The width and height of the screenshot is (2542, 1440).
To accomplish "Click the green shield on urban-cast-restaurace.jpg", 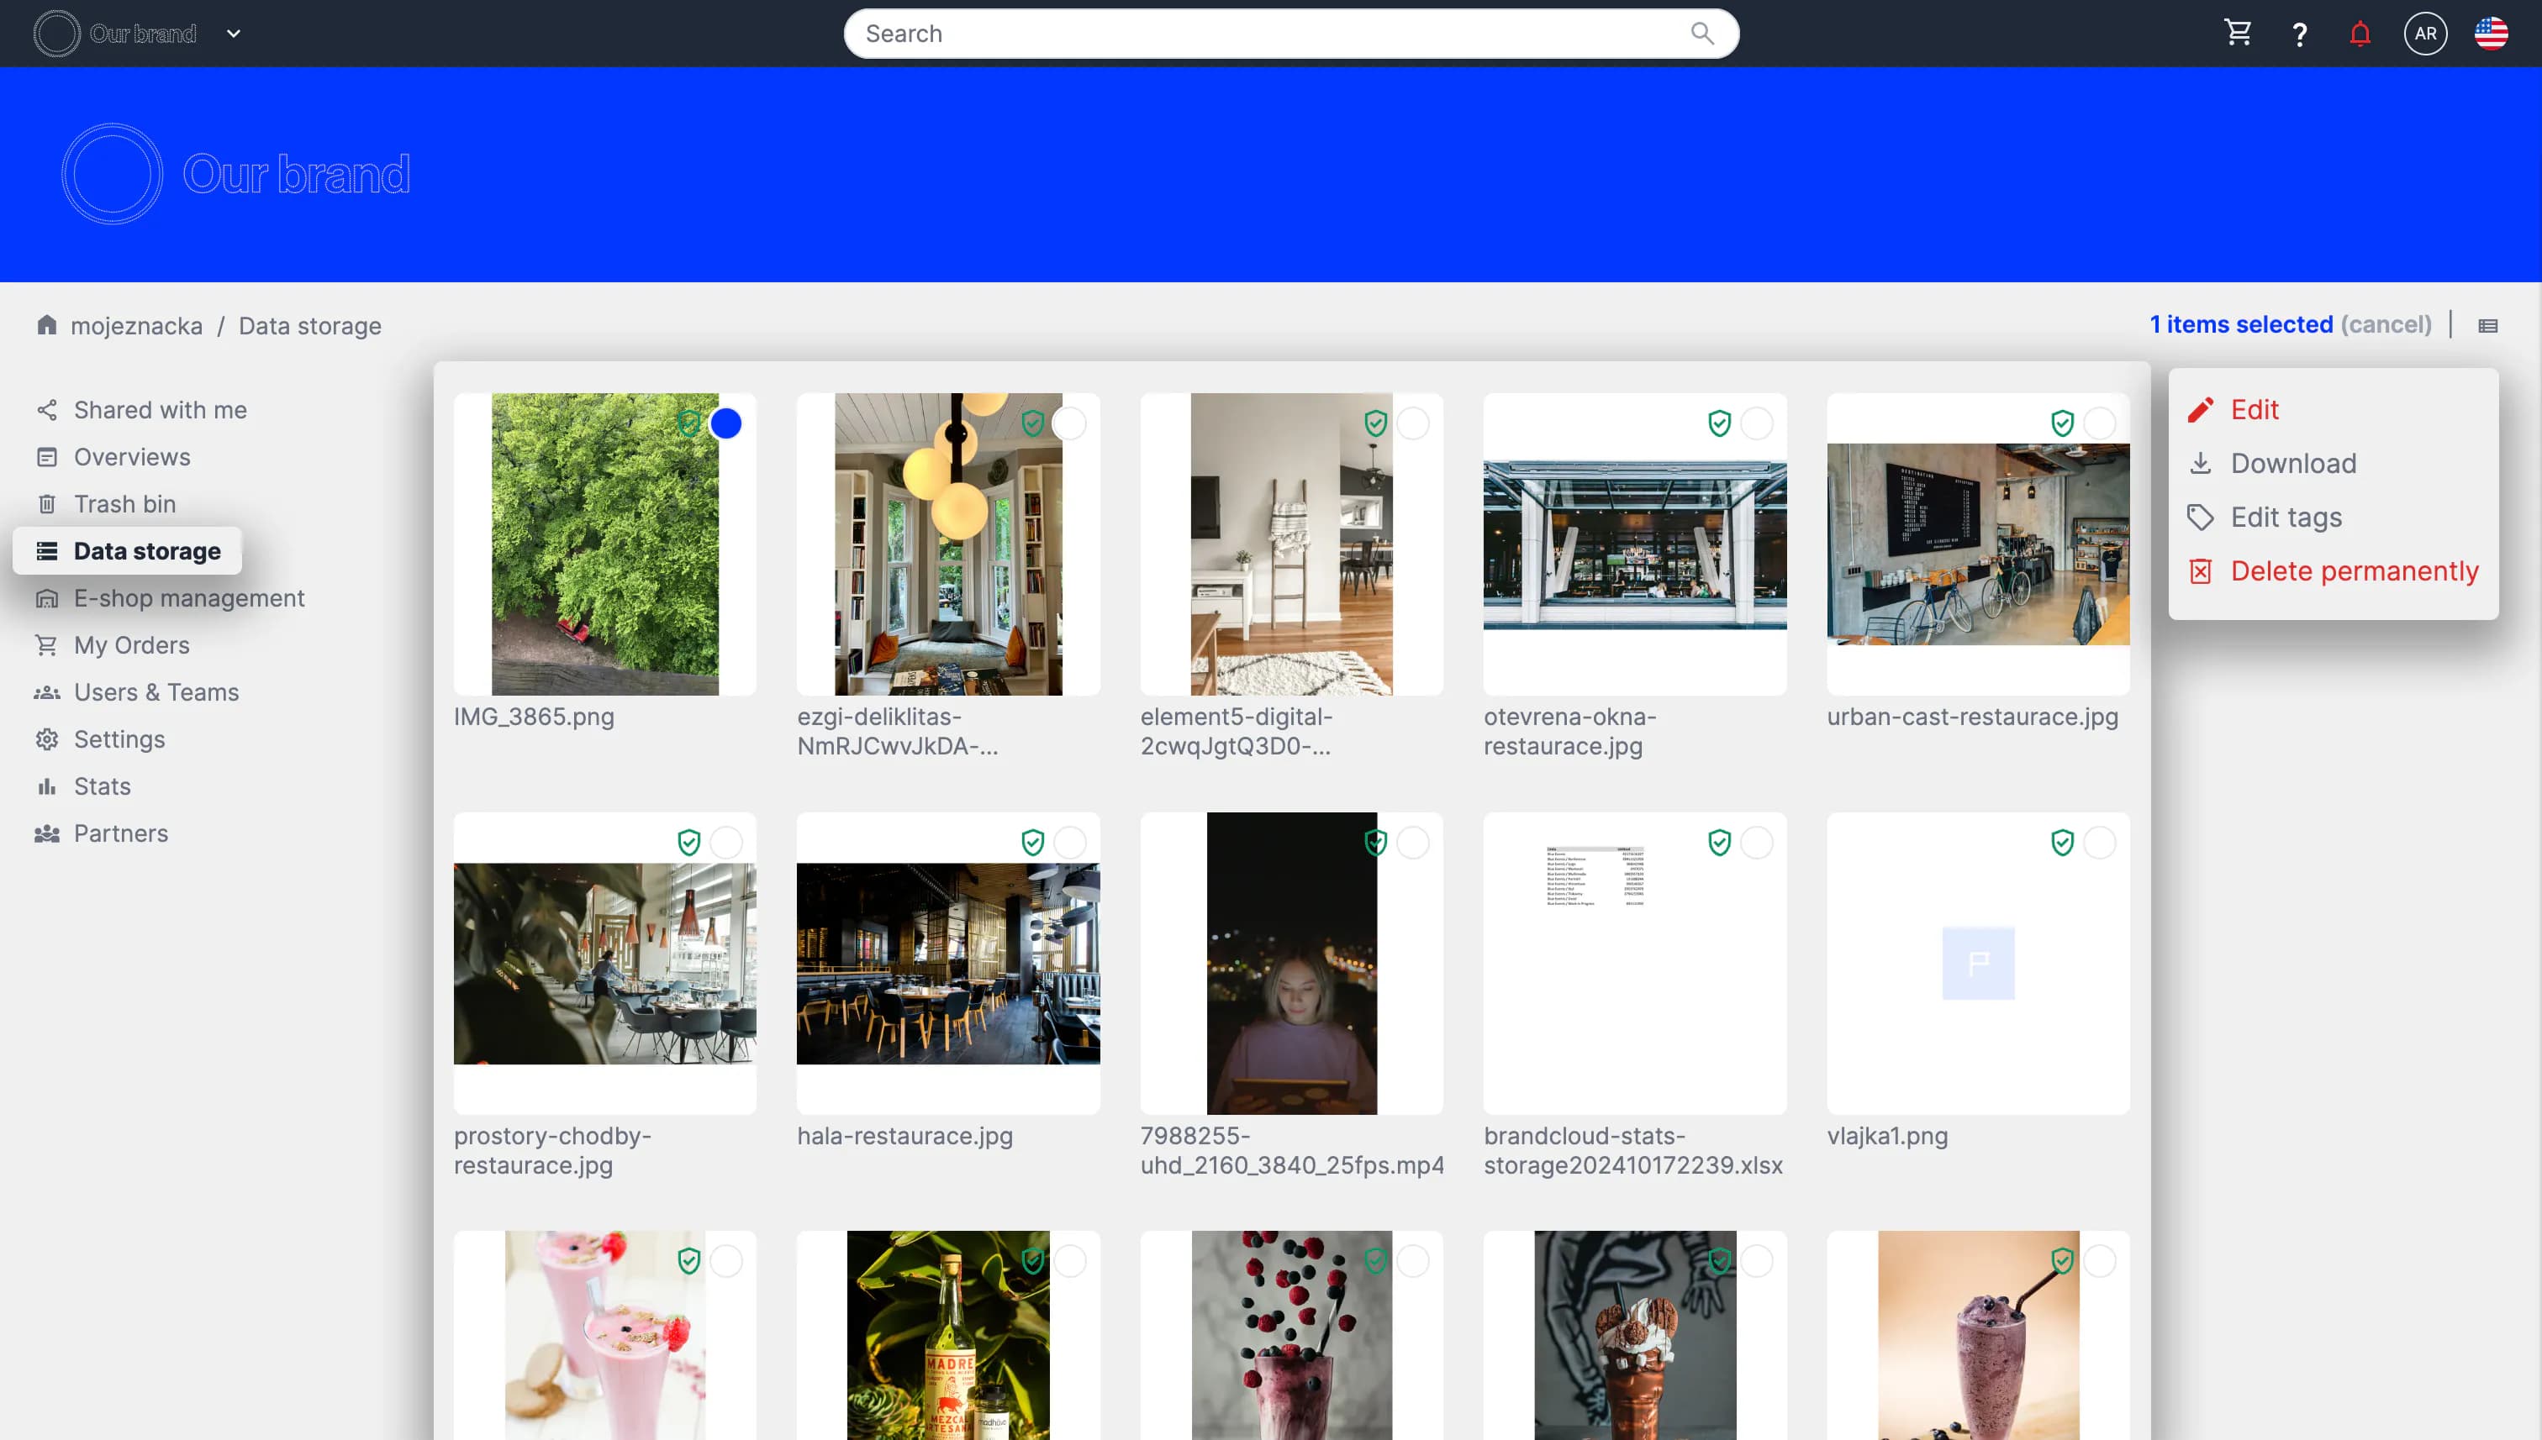I will (x=2062, y=423).
